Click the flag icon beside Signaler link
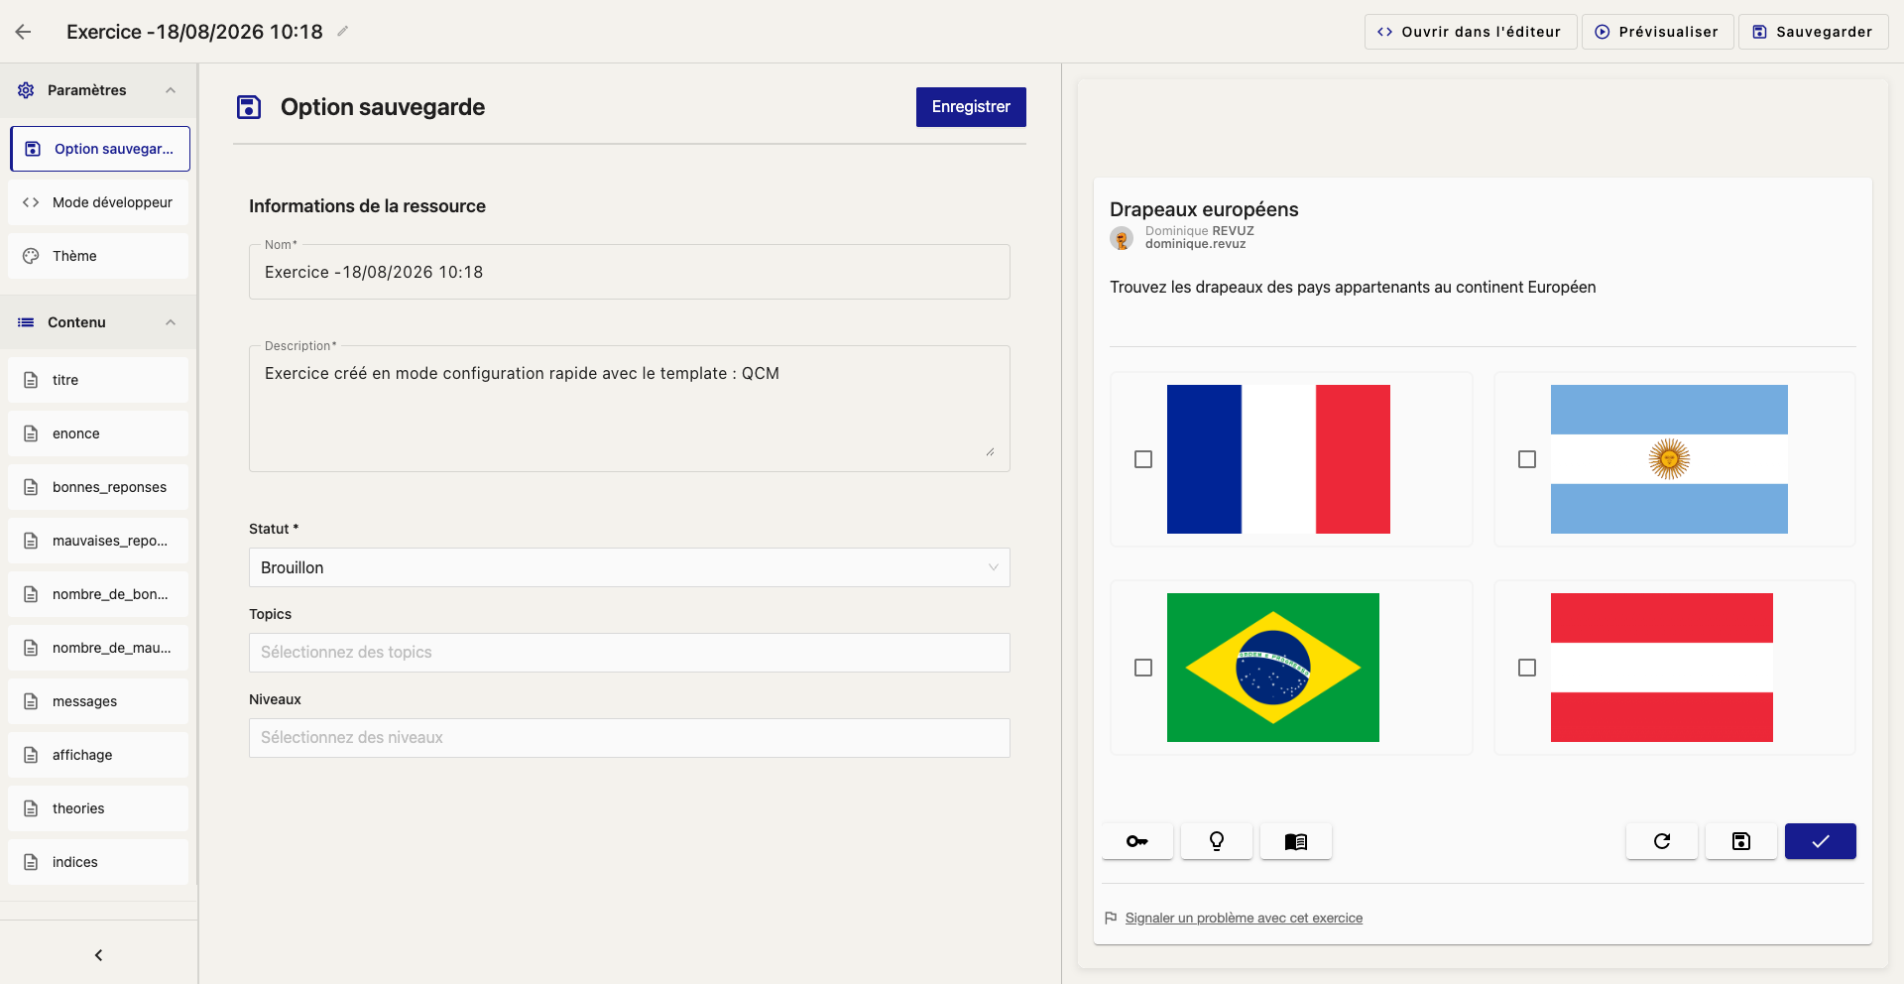The height and width of the screenshot is (984, 1904). coord(1111,919)
